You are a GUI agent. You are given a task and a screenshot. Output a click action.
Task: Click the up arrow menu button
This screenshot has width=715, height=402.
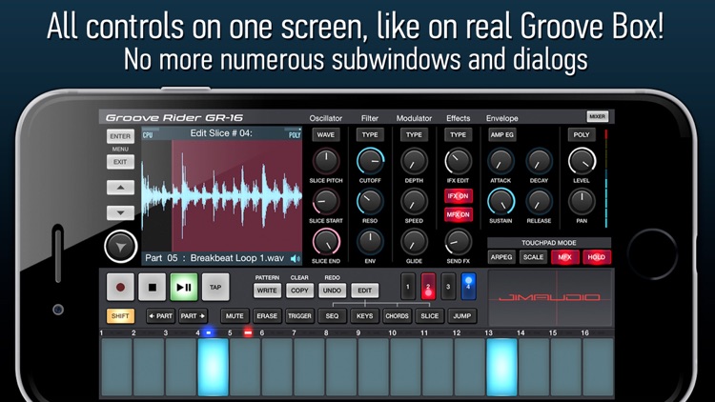click(120, 188)
